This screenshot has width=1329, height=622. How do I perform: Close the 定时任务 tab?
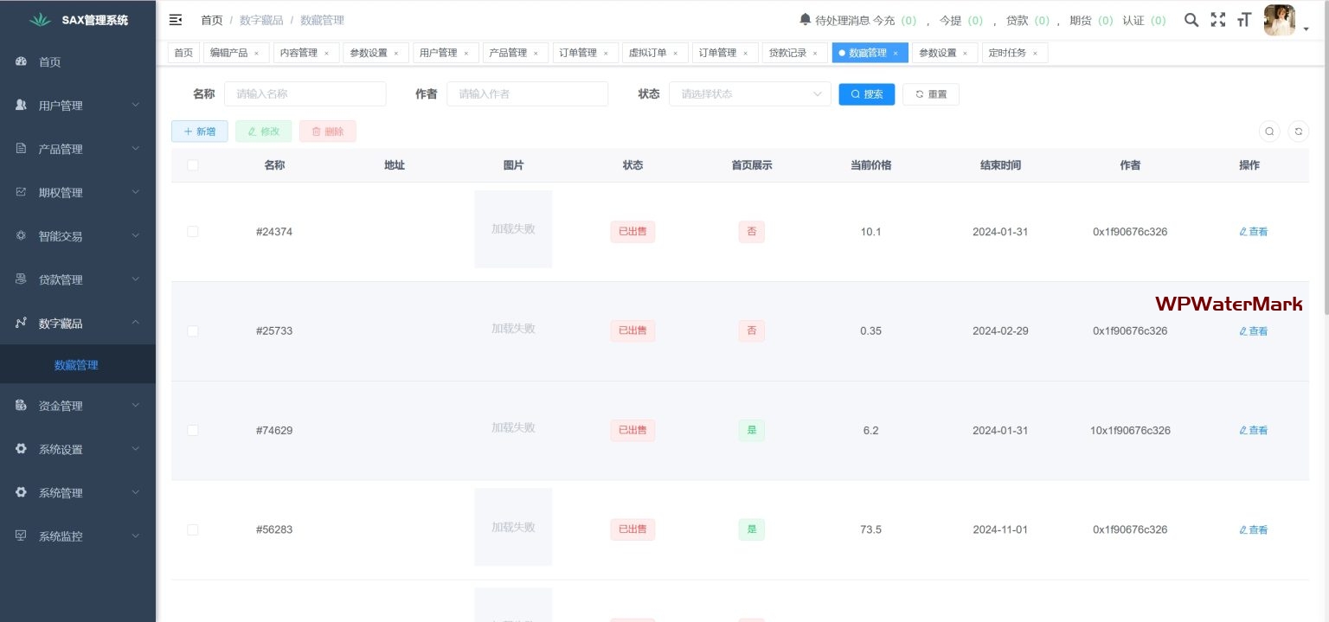pyautogui.click(x=1035, y=54)
